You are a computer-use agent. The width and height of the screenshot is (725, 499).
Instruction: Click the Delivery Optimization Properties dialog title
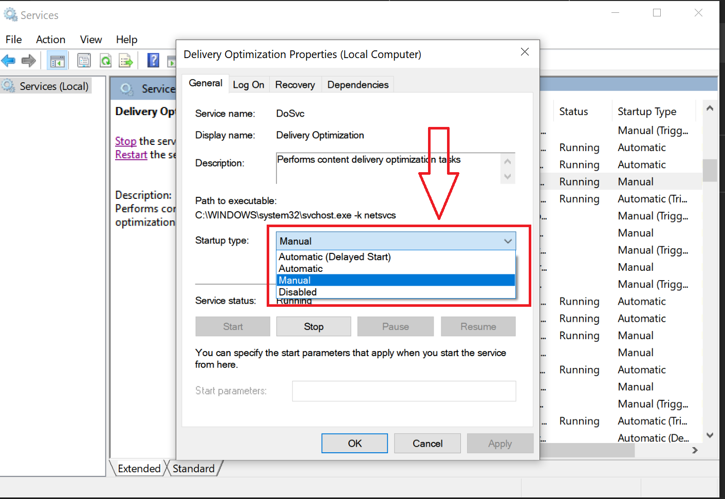[x=302, y=54]
